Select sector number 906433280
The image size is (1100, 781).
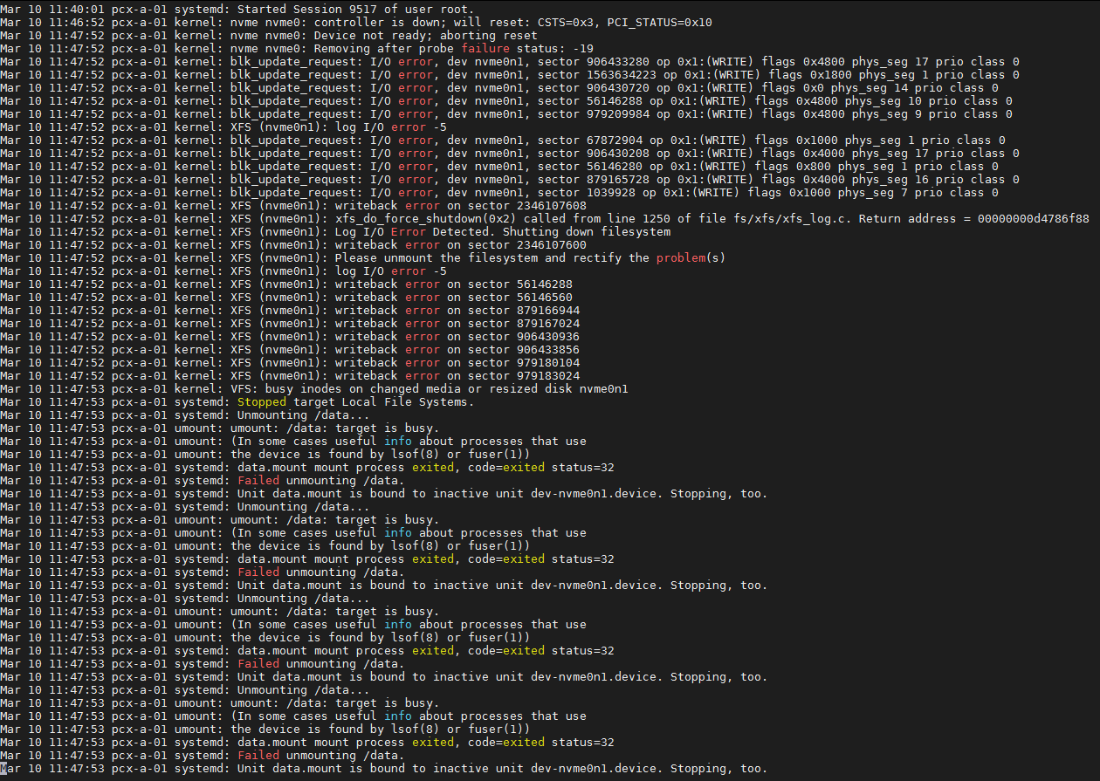(618, 61)
